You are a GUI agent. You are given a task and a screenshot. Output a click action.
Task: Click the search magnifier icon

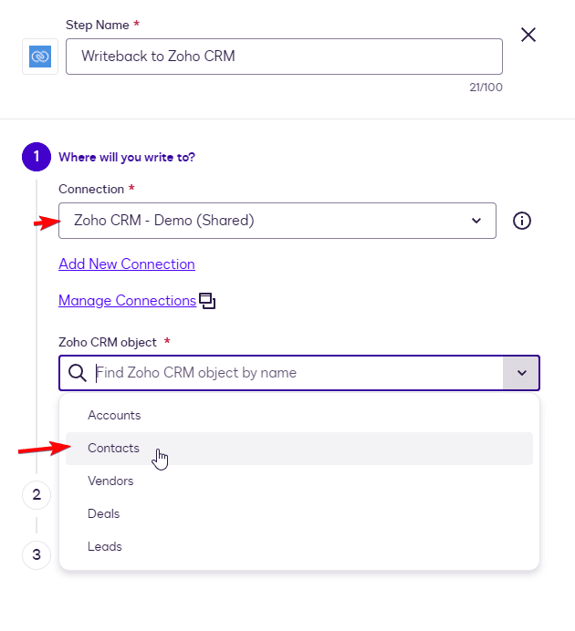(x=78, y=373)
